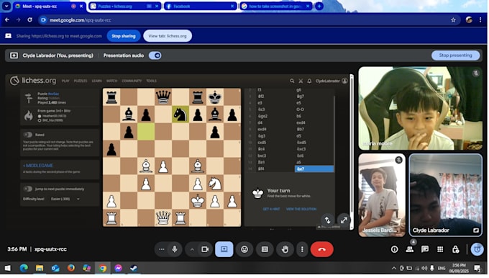Screen dimensions: 489x278
Task: Open the activities grid icon
Action: pos(440,249)
